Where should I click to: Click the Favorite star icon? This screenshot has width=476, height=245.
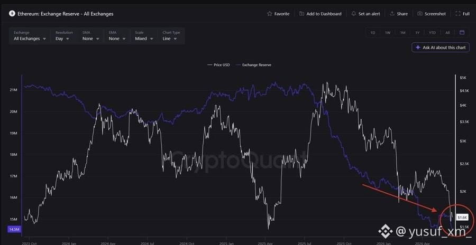pyautogui.click(x=269, y=14)
